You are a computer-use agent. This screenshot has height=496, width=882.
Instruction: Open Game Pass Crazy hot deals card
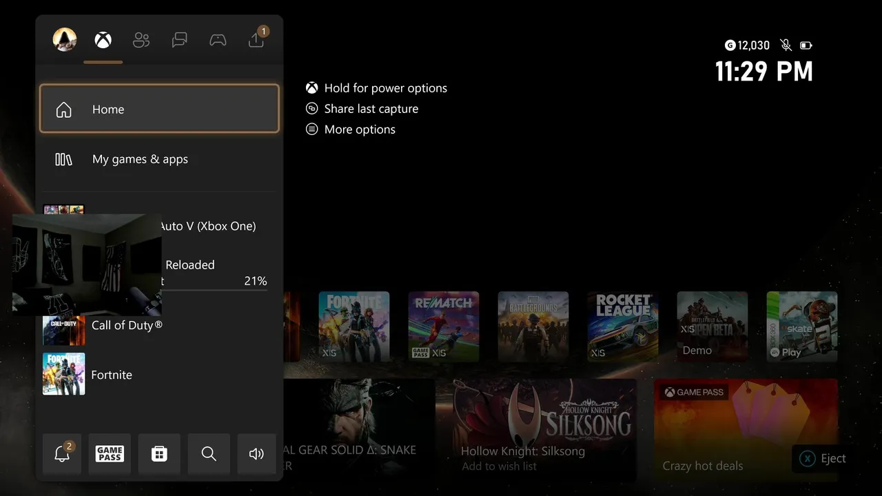[746, 430]
